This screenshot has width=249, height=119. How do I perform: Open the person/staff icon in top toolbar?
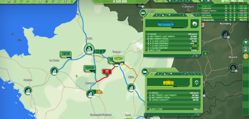click(40, 1)
